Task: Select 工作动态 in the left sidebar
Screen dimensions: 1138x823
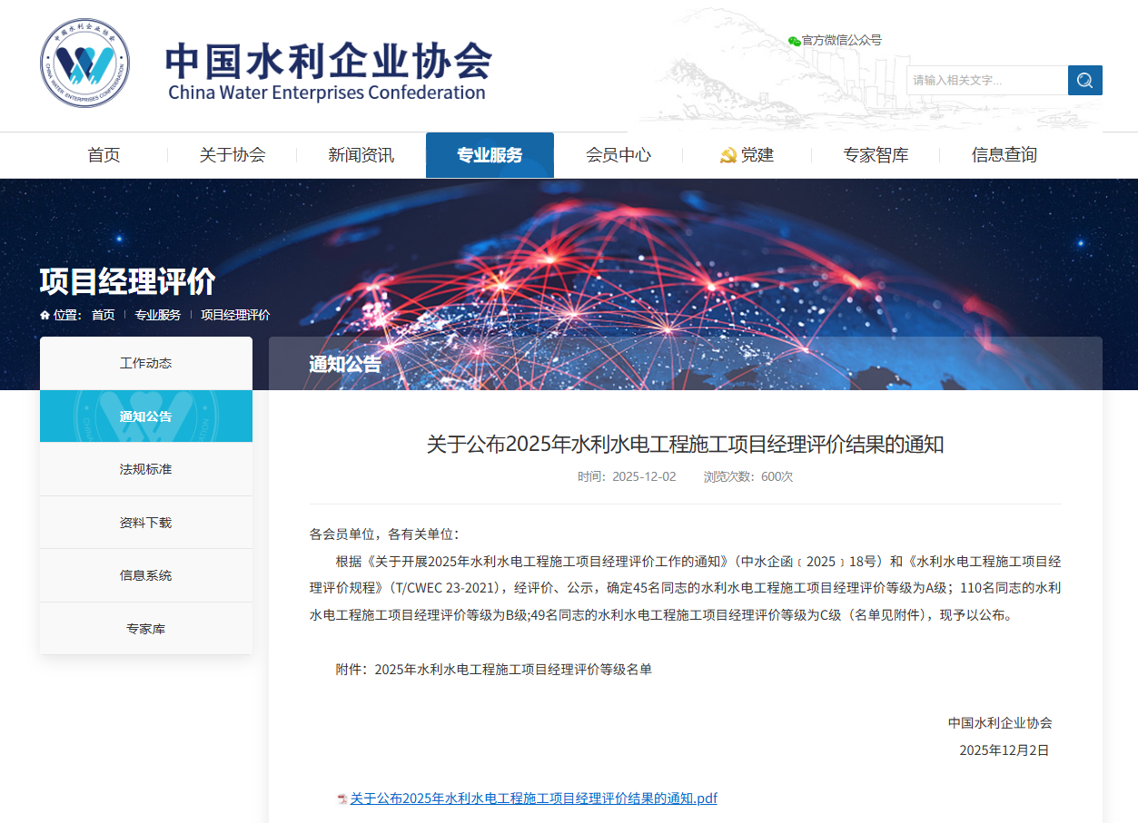Action: click(x=145, y=362)
